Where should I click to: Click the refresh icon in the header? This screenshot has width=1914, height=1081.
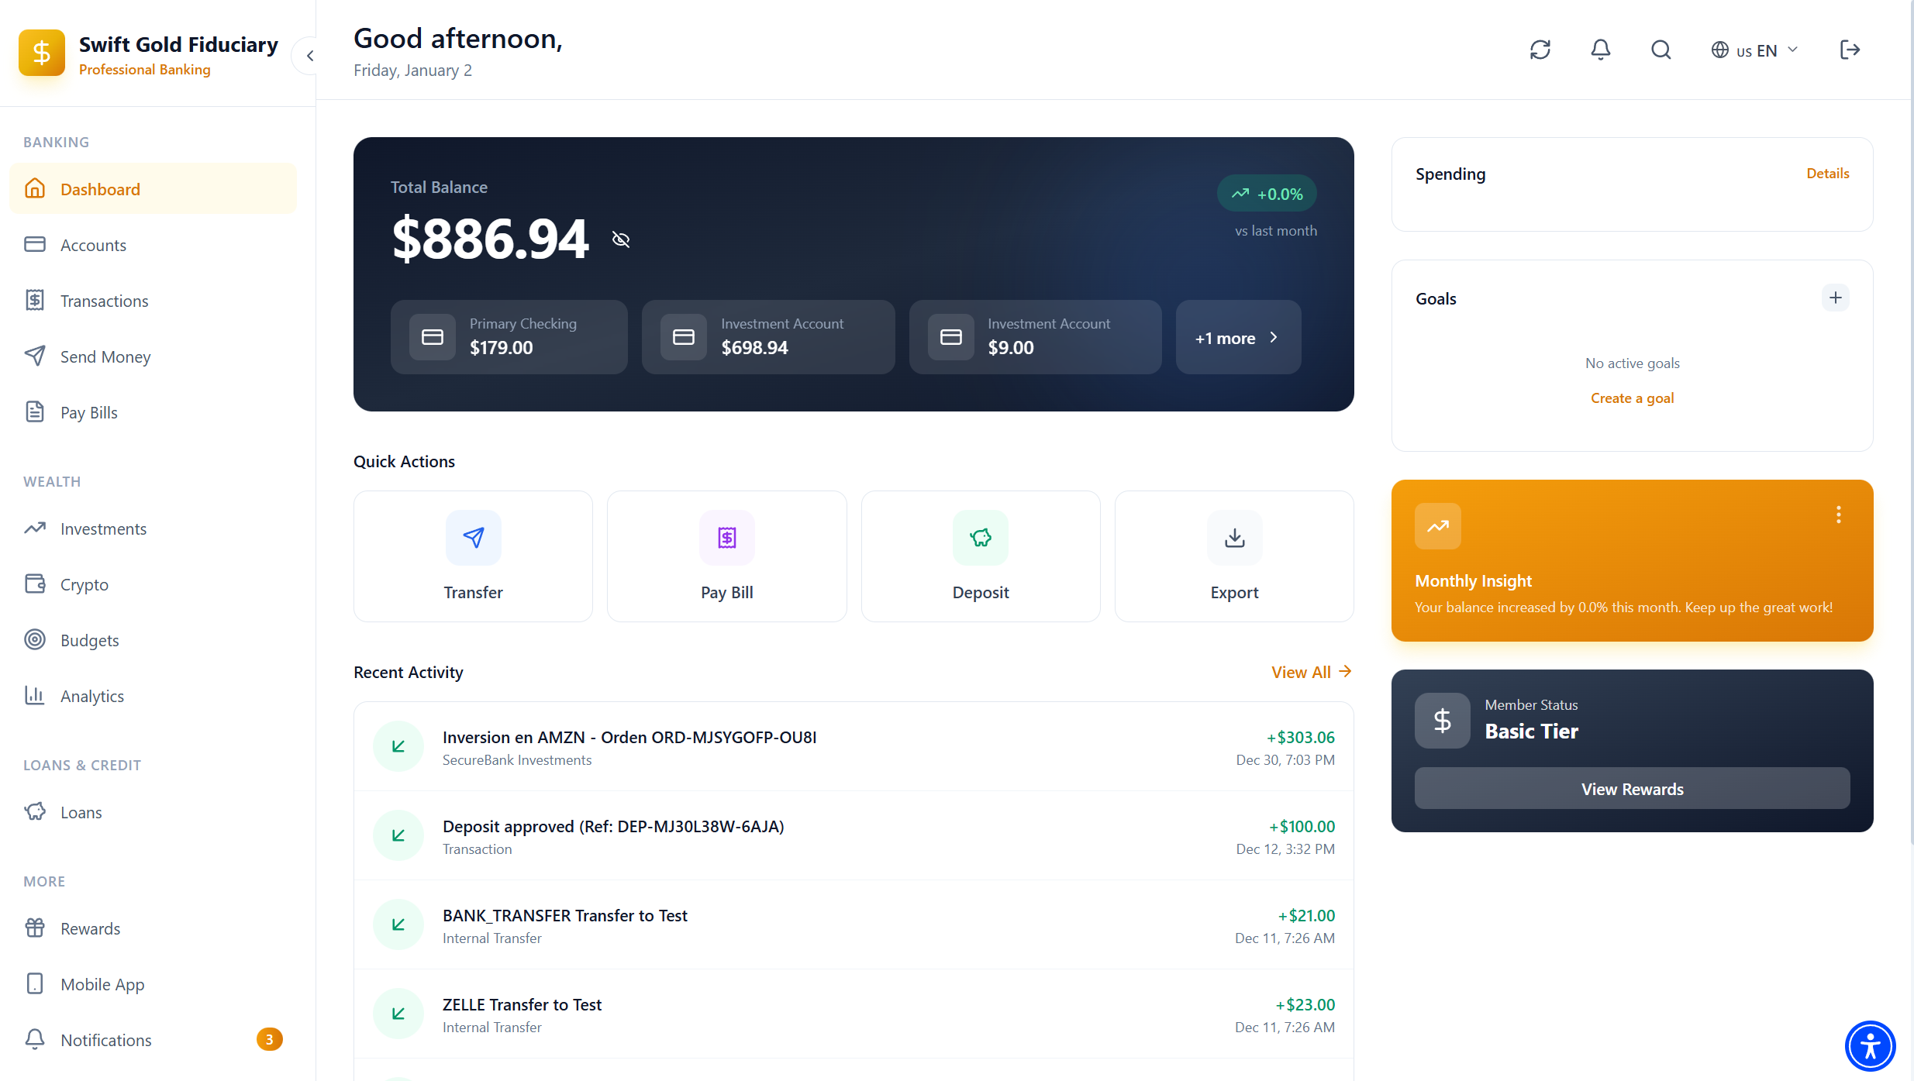(x=1540, y=49)
